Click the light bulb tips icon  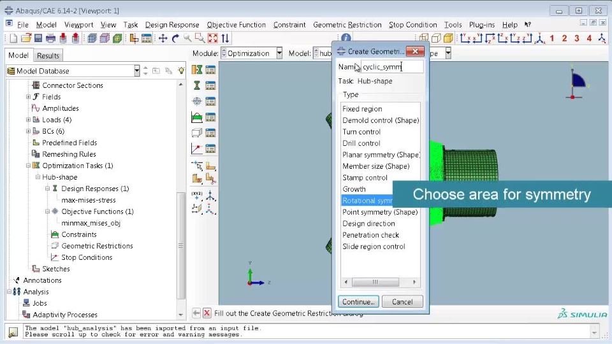181,71
